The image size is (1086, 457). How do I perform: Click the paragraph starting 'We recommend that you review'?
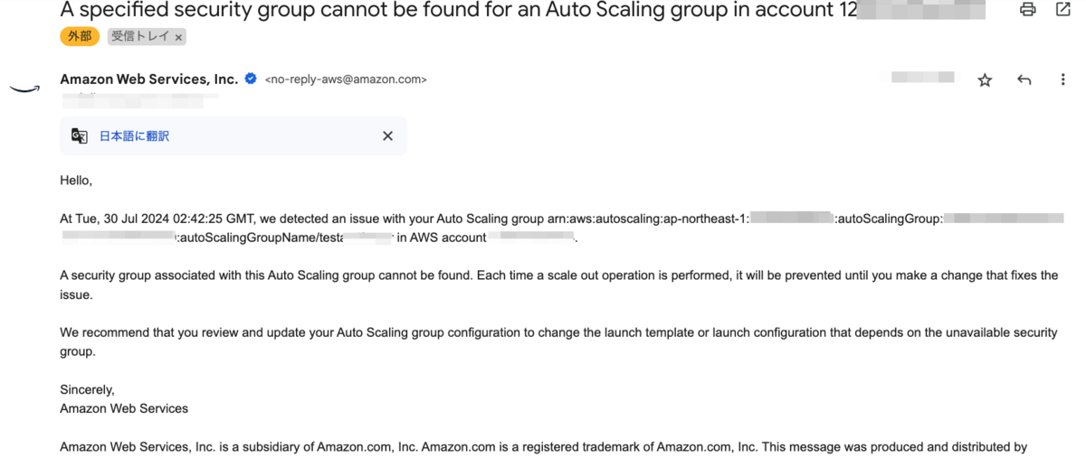(x=557, y=341)
